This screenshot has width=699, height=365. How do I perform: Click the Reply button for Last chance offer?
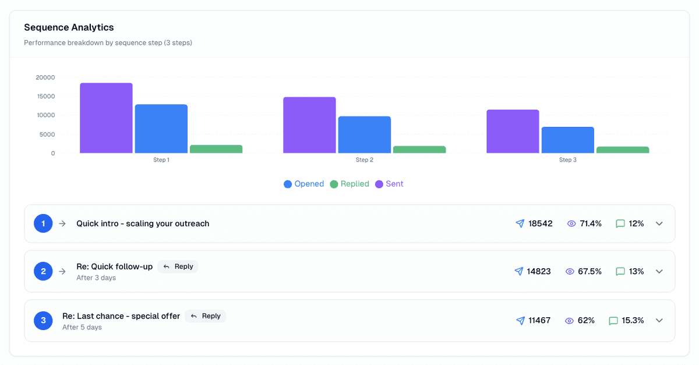(x=205, y=315)
